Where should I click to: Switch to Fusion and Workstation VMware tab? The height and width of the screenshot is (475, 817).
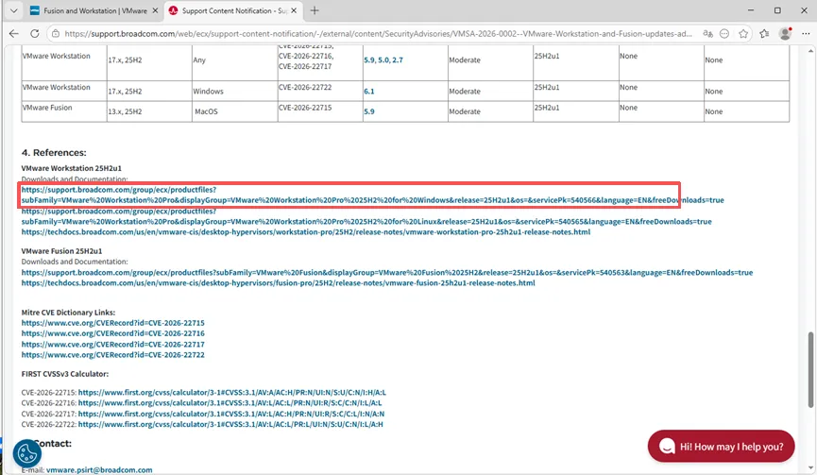point(94,10)
